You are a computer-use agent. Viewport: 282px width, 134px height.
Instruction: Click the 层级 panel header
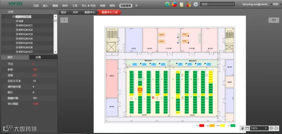coord(29,12)
